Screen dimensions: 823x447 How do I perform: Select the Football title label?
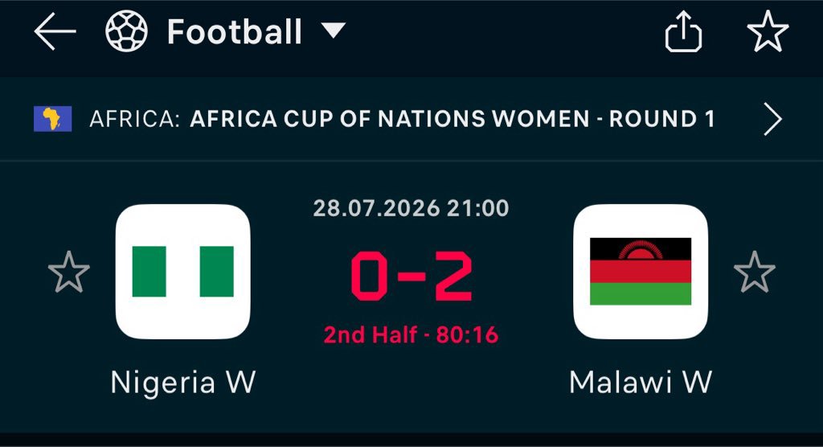235,32
